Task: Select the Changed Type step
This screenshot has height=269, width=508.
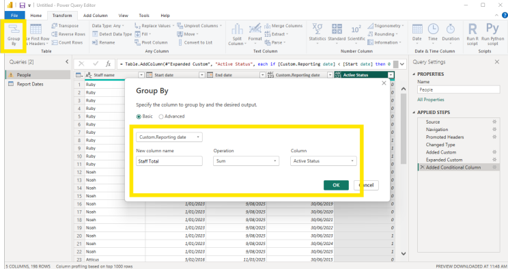Action: (440, 145)
